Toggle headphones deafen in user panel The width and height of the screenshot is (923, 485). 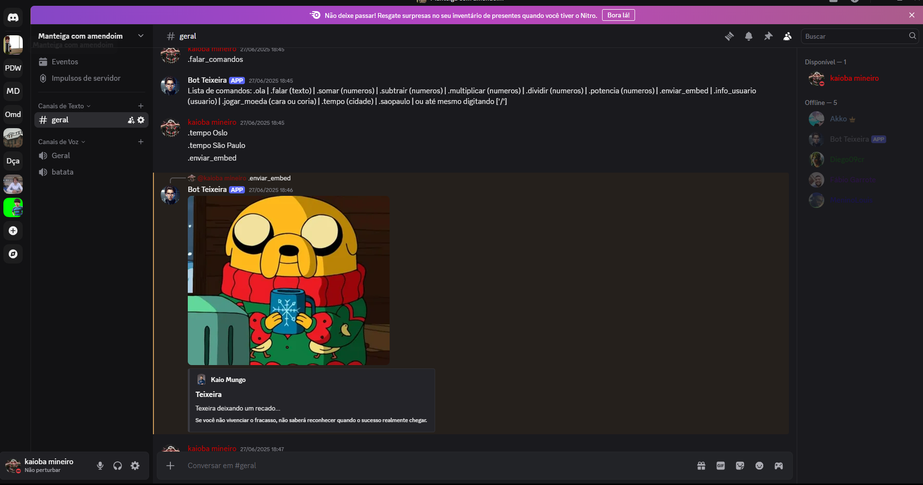click(118, 466)
